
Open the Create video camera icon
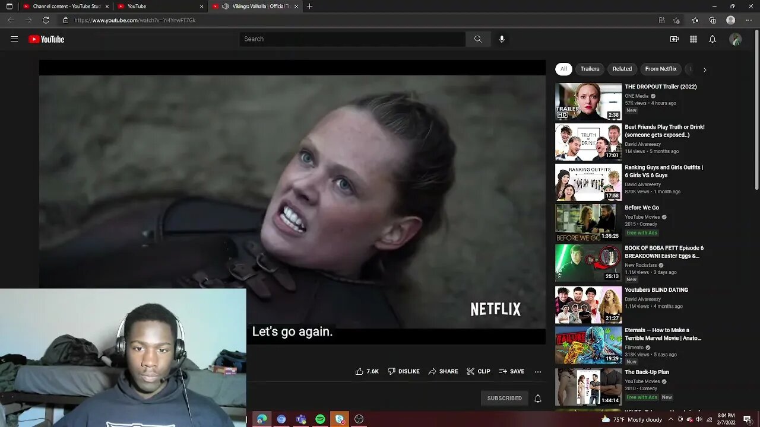[x=674, y=39]
